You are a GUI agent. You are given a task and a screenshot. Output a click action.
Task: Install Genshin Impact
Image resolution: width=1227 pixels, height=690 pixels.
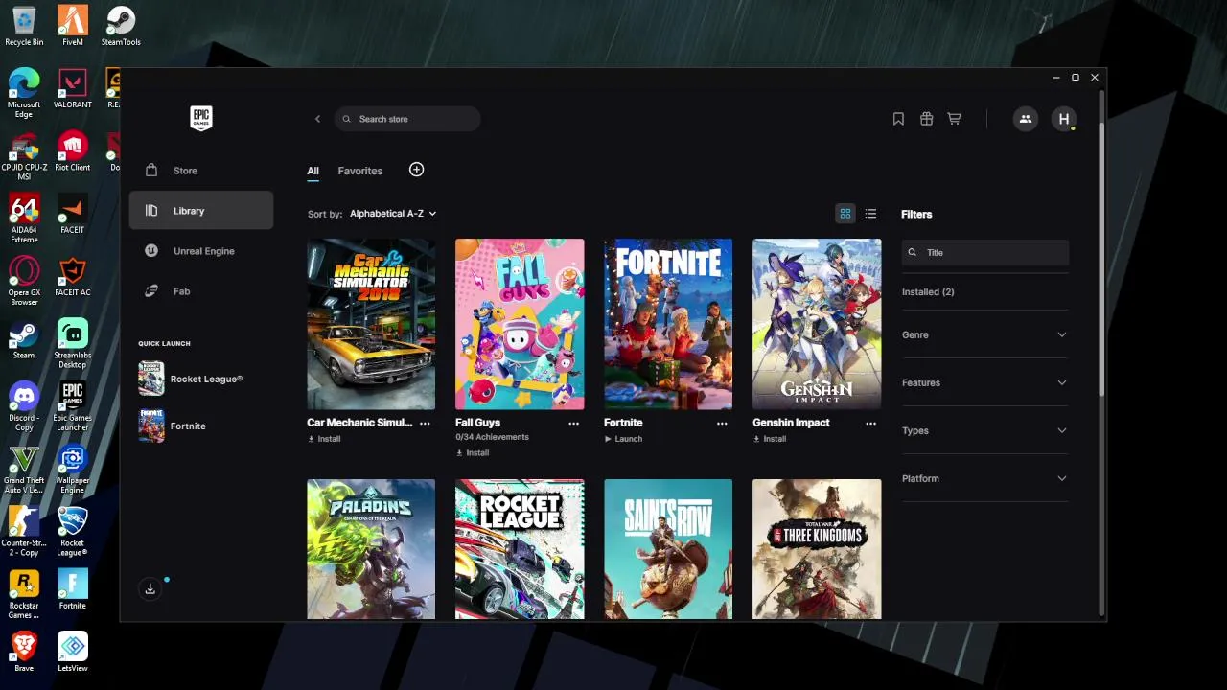770,439
